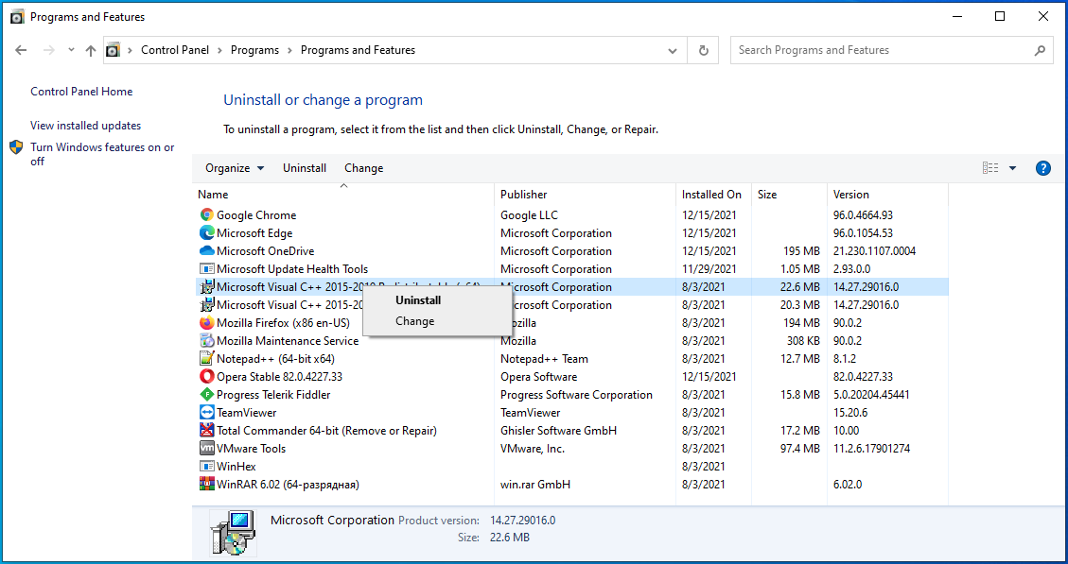
Task: Select the Google Chrome row name
Action: coord(256,215)
